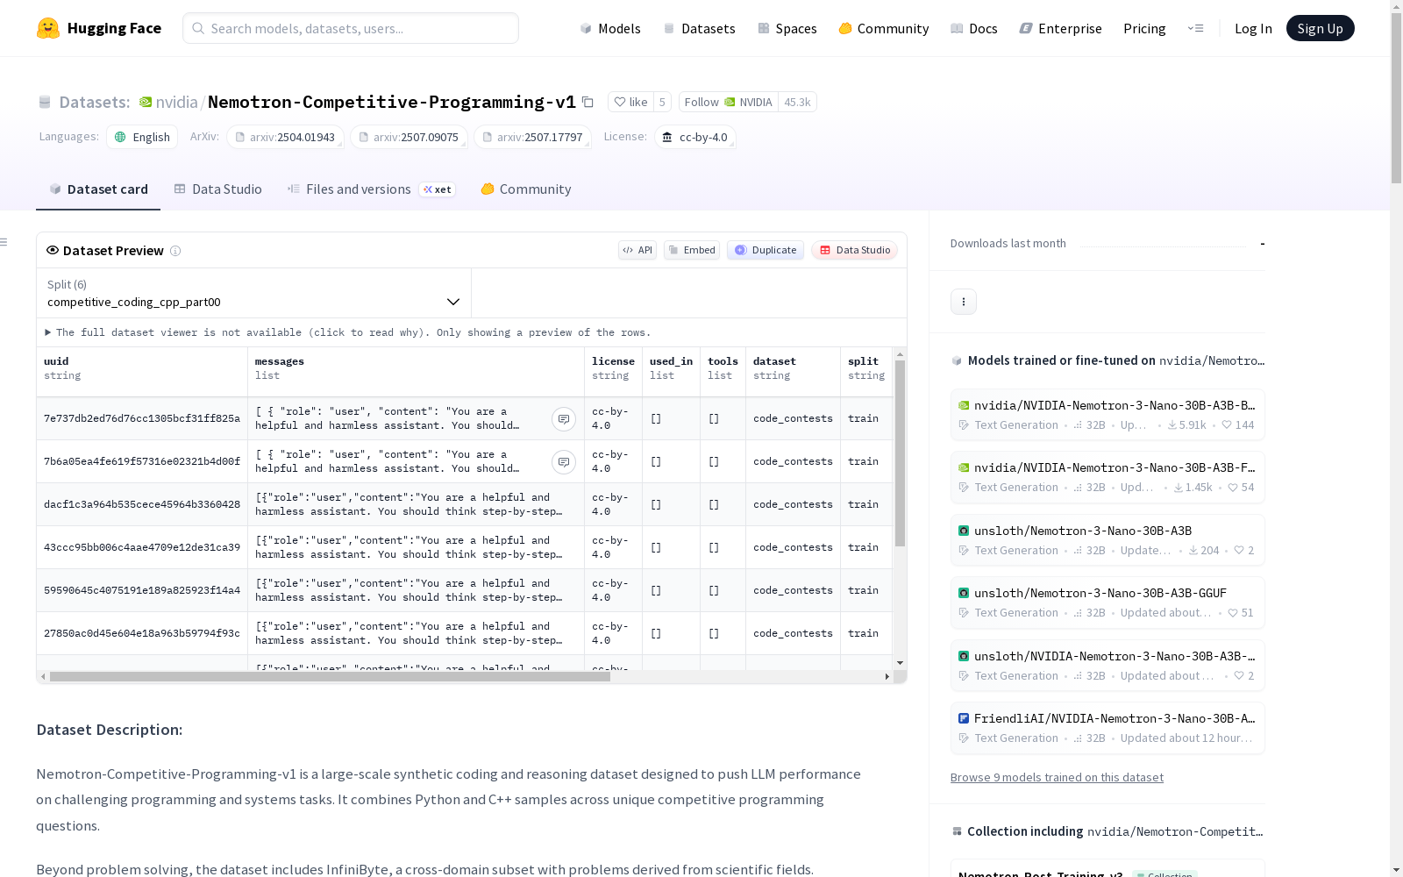
Task: Go to Models in the top navigation
Action: 610,28
